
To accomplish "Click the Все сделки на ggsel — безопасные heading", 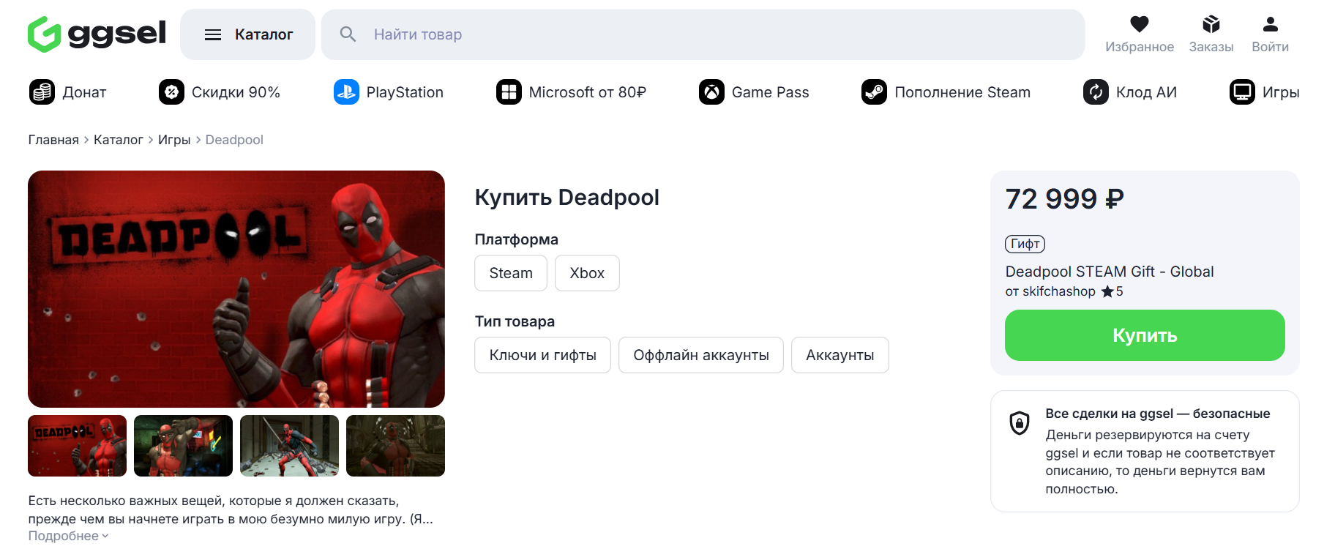I will pos(1158,414).
